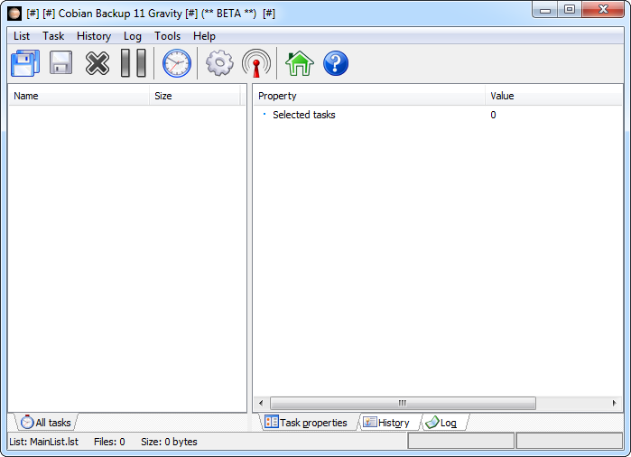Click the horizontal scrollbar thumb
Screen dimensions: 631x457
pos(403,403)
